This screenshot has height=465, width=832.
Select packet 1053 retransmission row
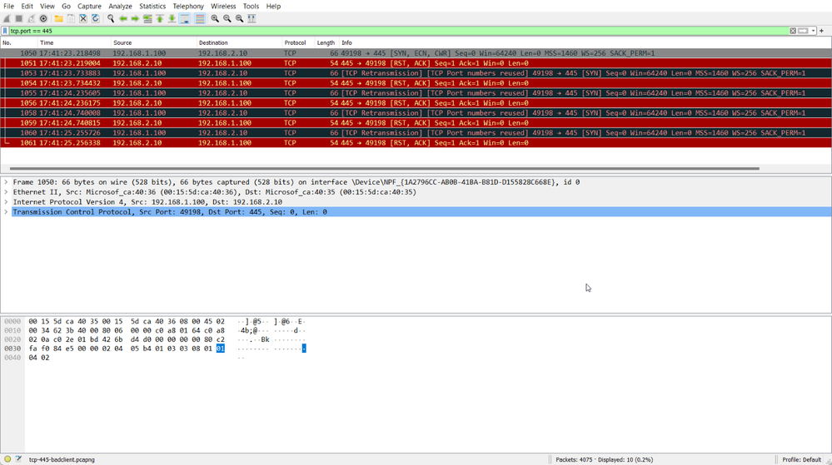click(x=416, y=73)
